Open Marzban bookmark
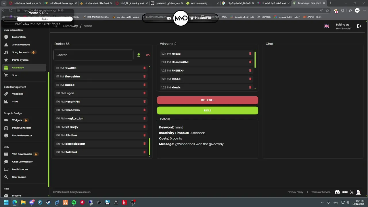This screenshot has width=368, height=207. pos(264,17)
